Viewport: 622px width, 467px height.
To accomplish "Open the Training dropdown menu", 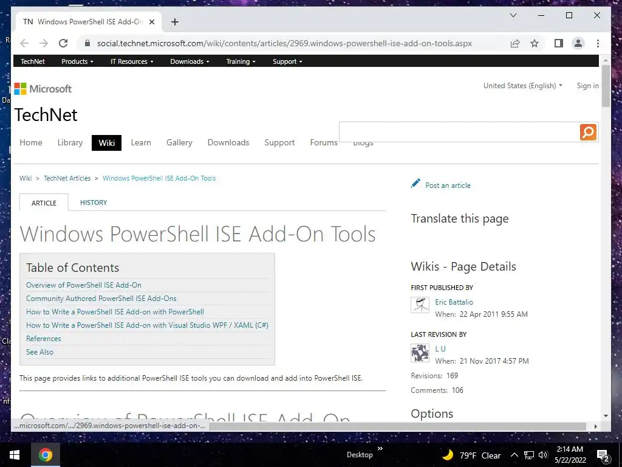I will pyautogui.click(x=241, y=61).
